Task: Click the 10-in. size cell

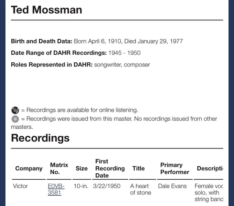Action: point(81,186)
